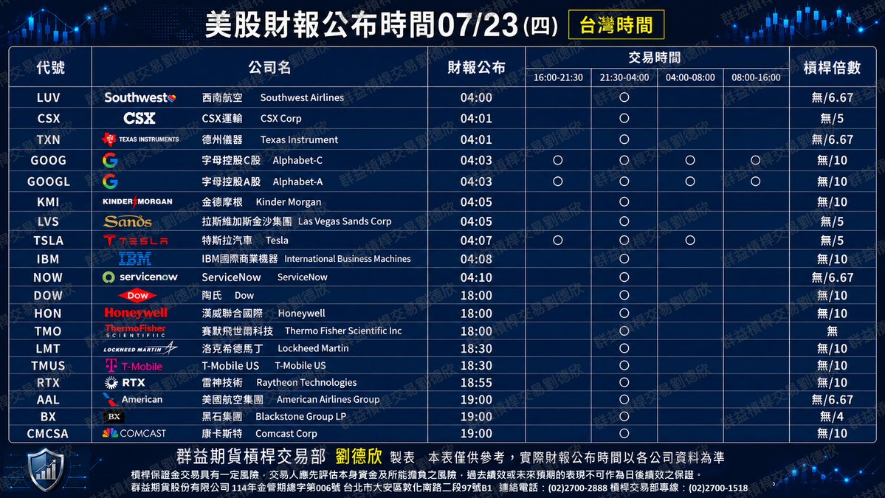
Task: Click the 04:07 report time for Tesla
Action: 476,241
